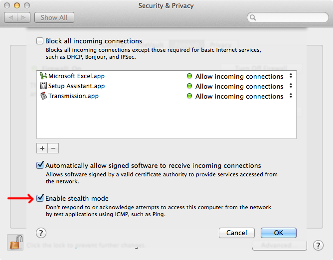Viewport: 333px width, 260px height.
Task: Go back with the left arrow button
Action: point(11,17)
